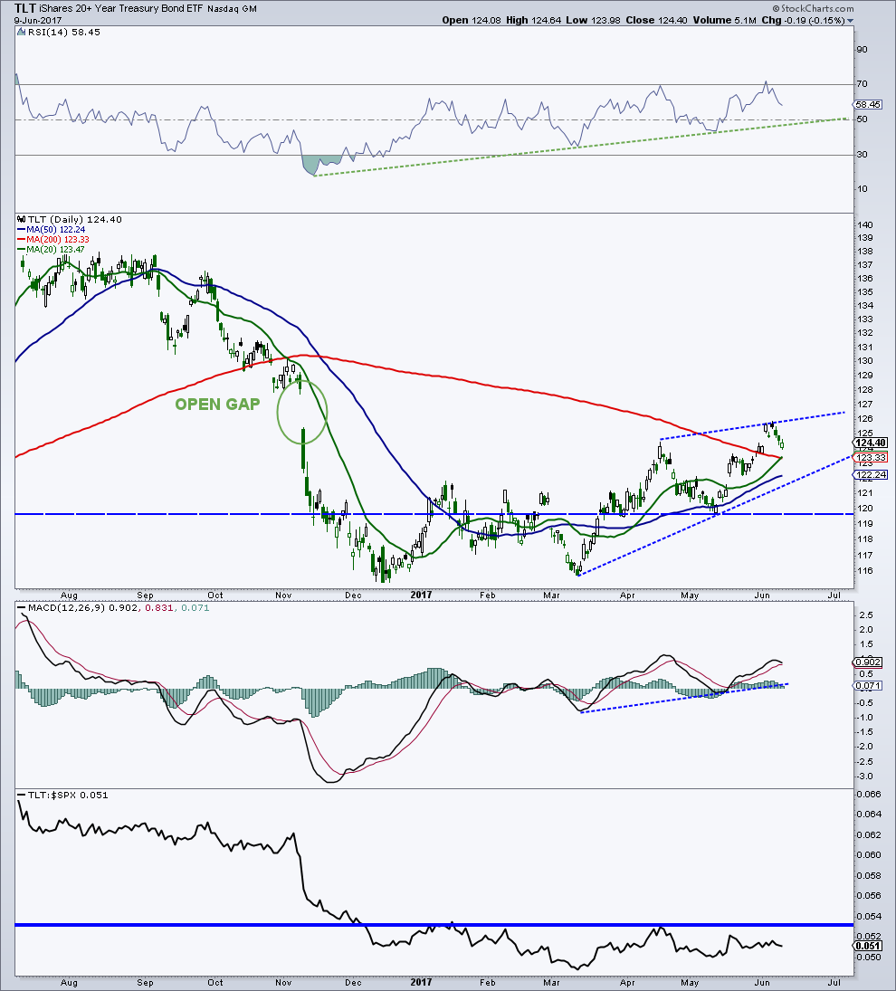Click the MA(20) 123.47 legend label
Screen dimensions: 896x991
[55, 250]
